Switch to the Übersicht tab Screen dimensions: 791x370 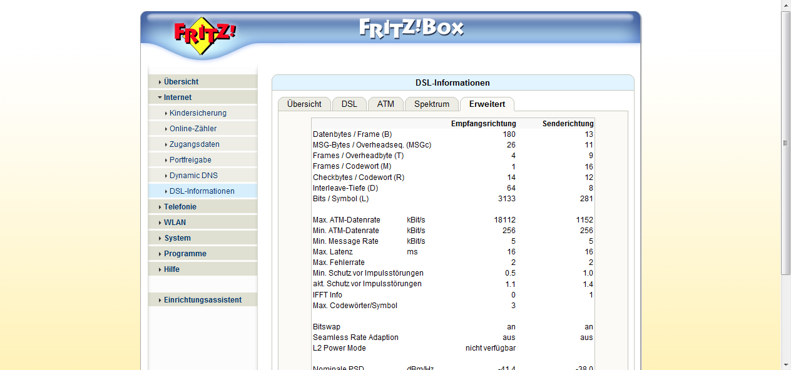pos(304,104)
